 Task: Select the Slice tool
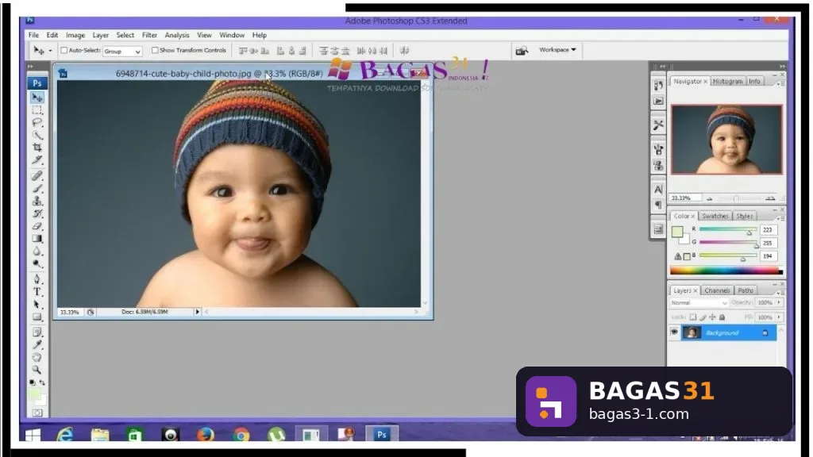click(37, 159)
